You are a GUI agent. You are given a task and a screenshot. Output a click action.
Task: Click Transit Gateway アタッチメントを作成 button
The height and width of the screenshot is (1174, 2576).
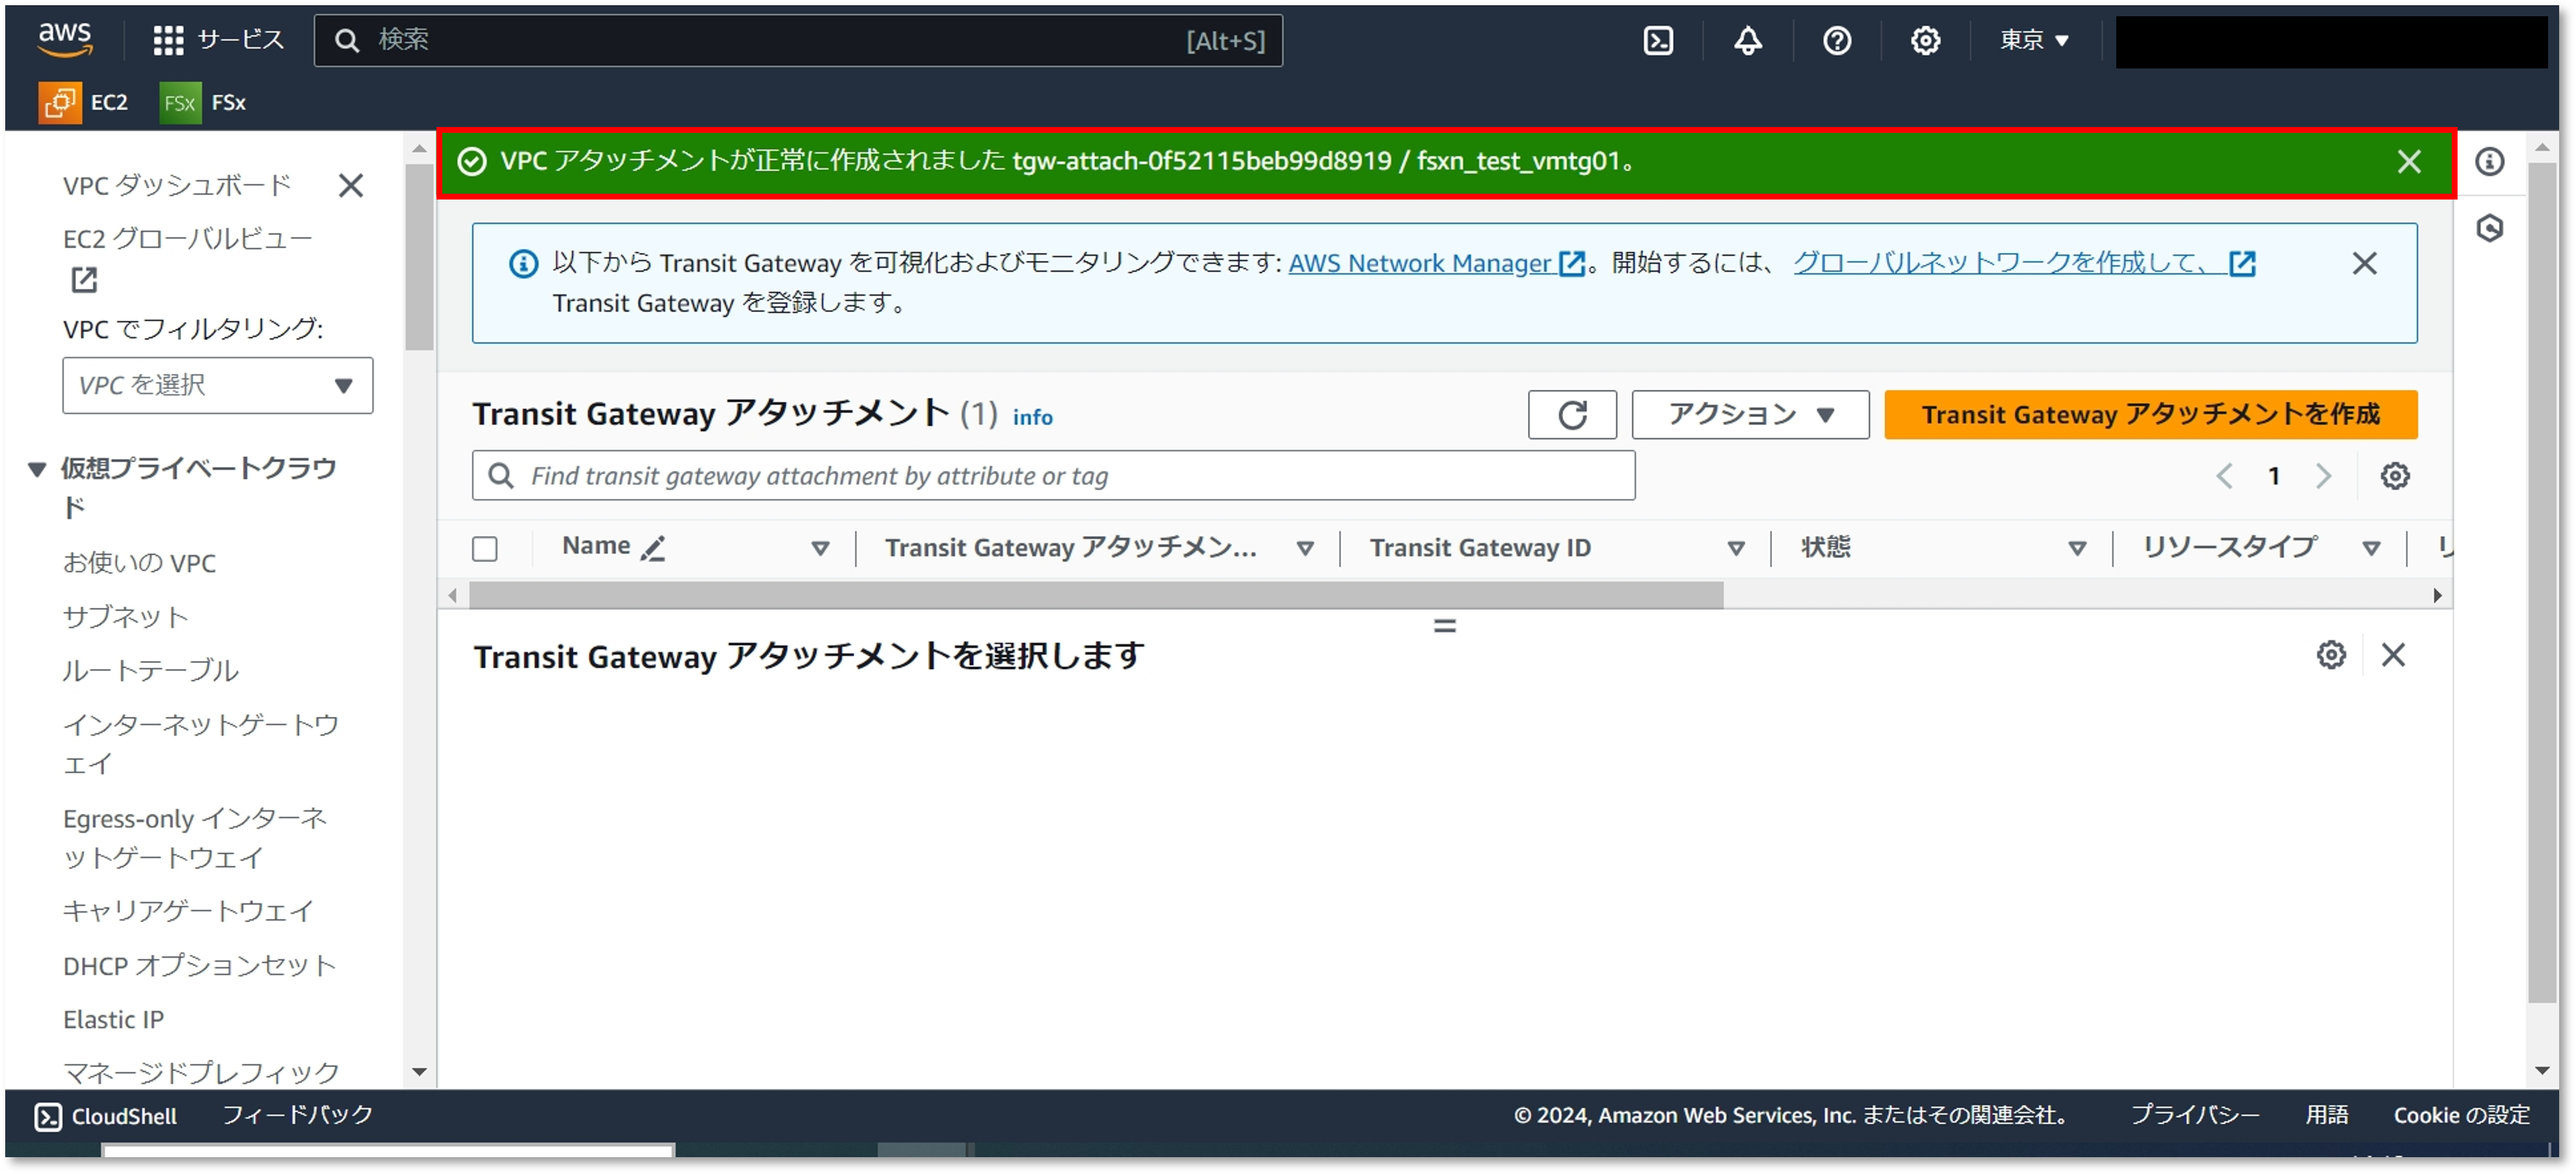[2150, 415]
